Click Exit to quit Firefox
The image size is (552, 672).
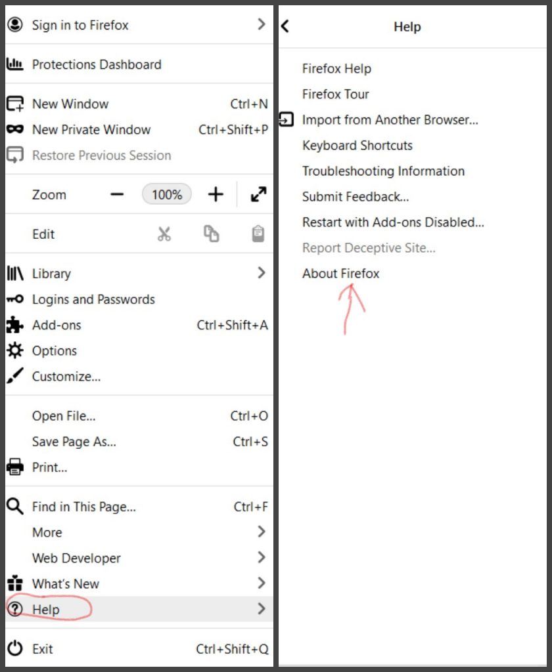43,649
